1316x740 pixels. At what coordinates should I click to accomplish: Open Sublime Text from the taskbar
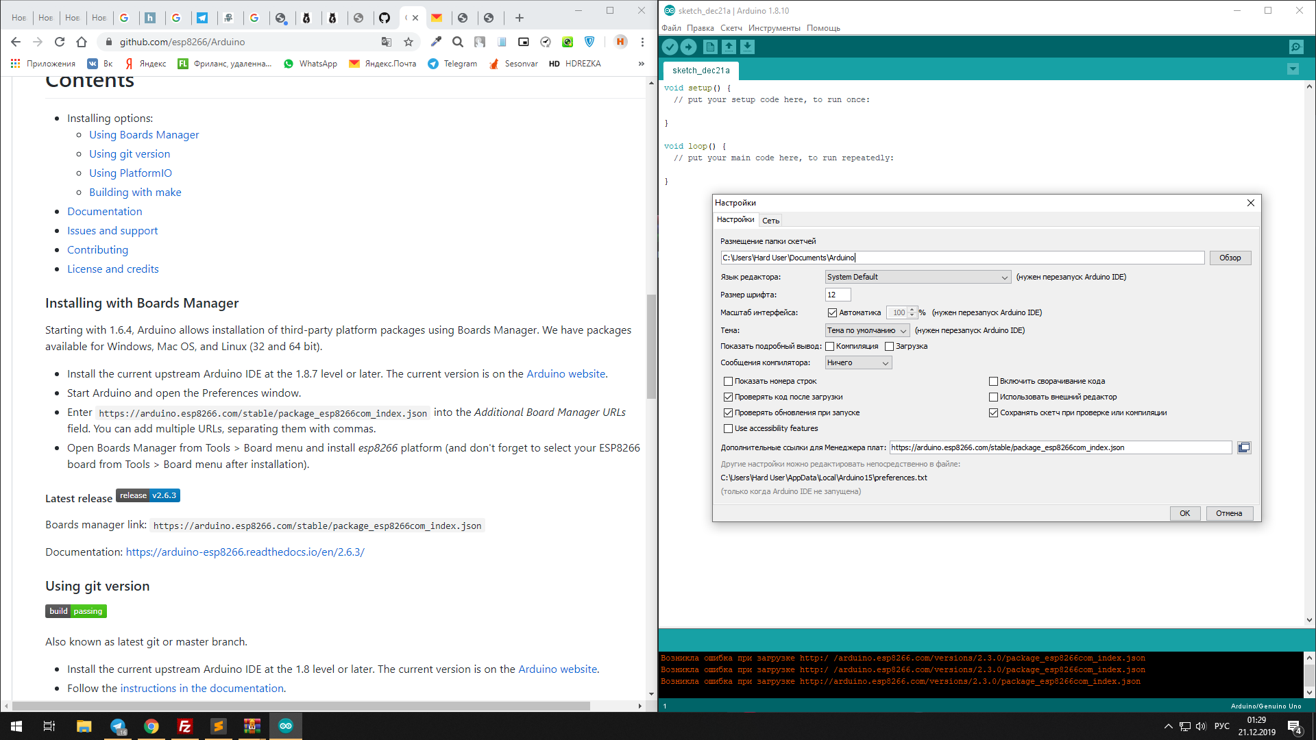click(x=219, y=726)
